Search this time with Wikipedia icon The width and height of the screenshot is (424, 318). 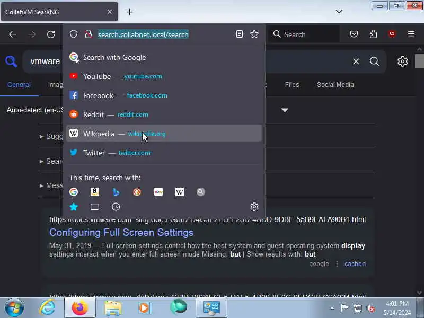[180, 192]
